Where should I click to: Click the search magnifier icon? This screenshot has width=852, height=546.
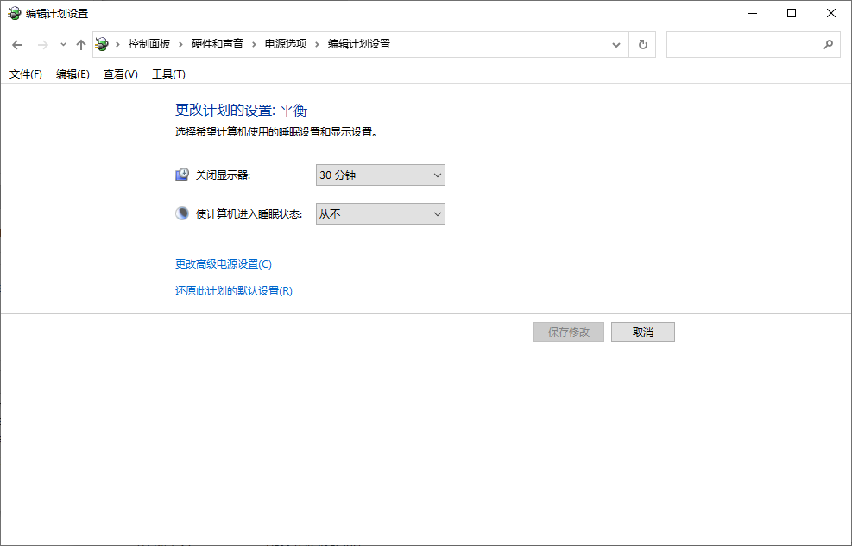point(828,44)
